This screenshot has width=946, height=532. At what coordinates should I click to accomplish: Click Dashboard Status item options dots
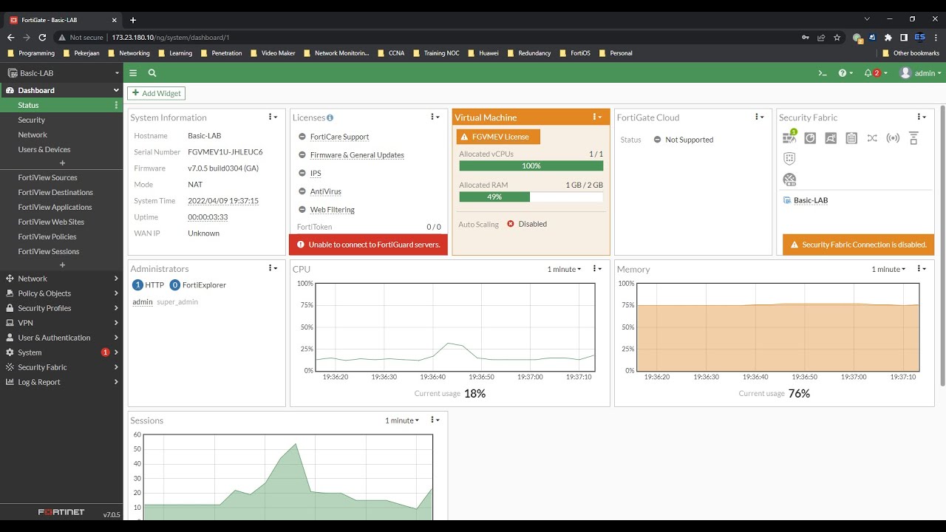pyautogui.click(x=116, y=105)
